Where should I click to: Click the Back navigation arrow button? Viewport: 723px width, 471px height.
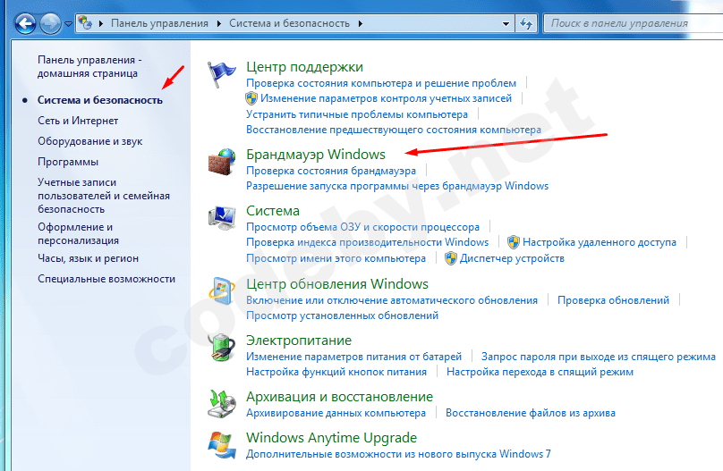25,23
